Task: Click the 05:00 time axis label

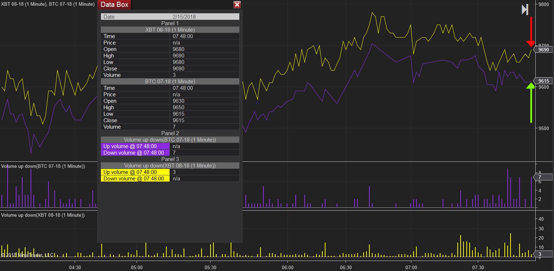Action: 137,267
